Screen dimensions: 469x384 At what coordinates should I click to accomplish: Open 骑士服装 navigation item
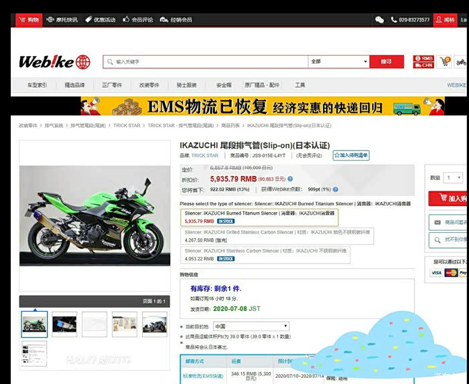[x=186, y=86]
